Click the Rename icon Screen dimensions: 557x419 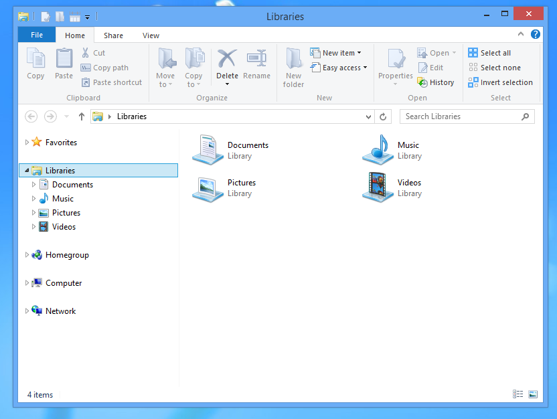[256, 58]
